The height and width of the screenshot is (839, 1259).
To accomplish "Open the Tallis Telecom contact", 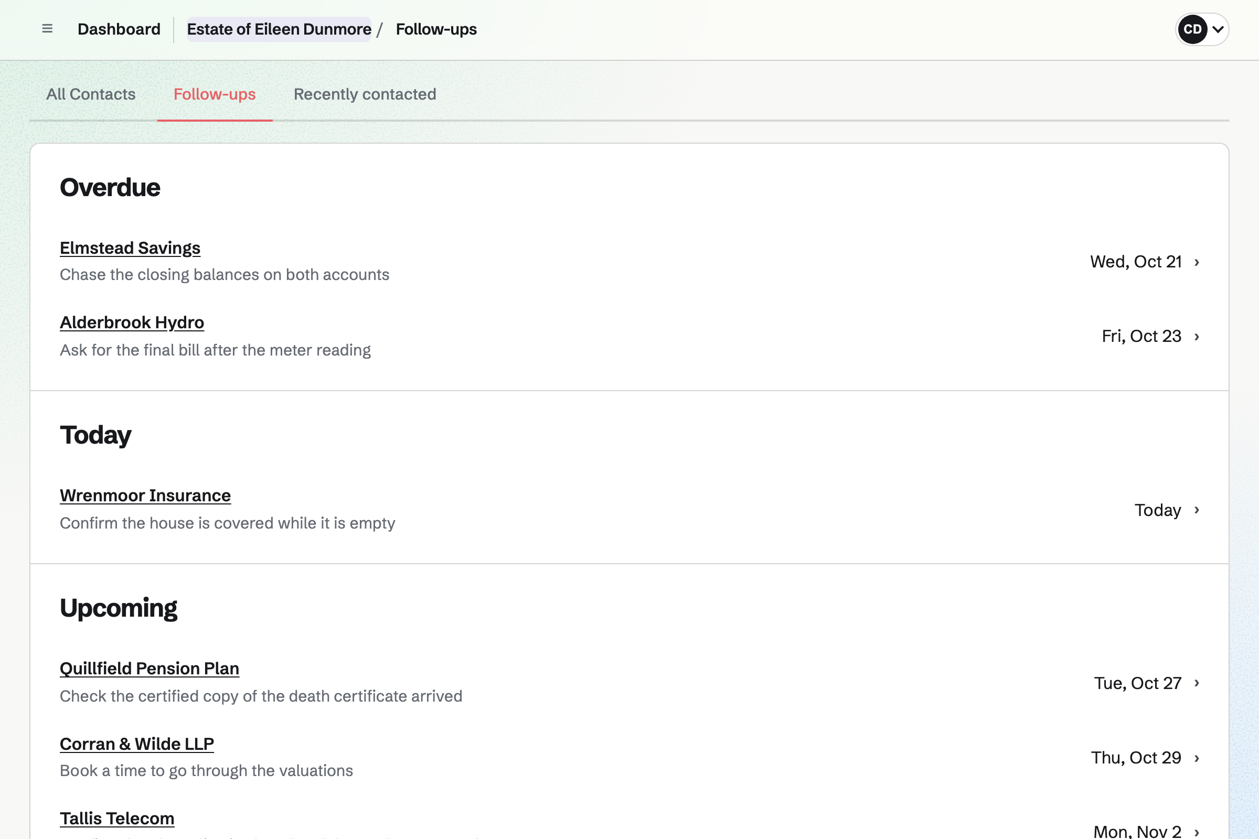I will [117, 818].
